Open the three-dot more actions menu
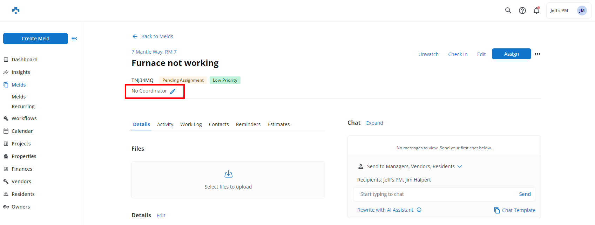The width and height of the screenshot is (595, 225). click(537, 54)
